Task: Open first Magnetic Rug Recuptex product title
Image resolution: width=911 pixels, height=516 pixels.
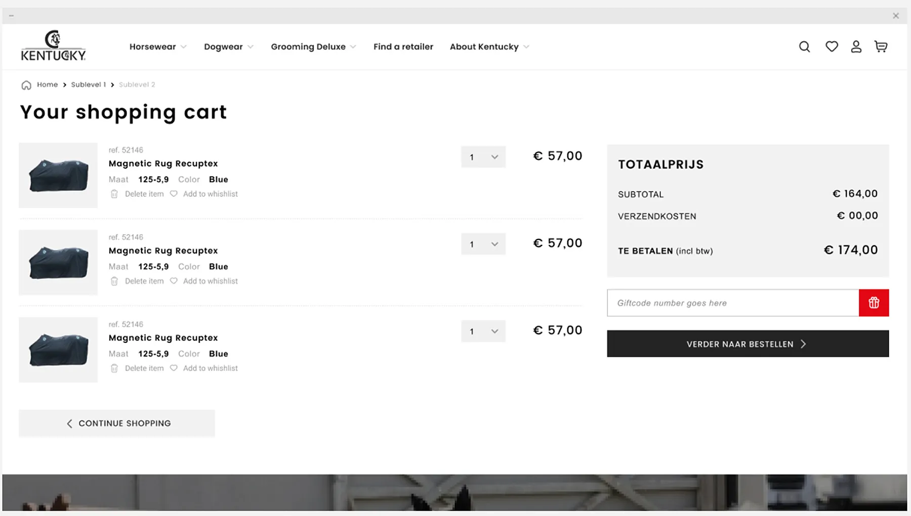Action: pyautogui.click(x=163, y=163)
